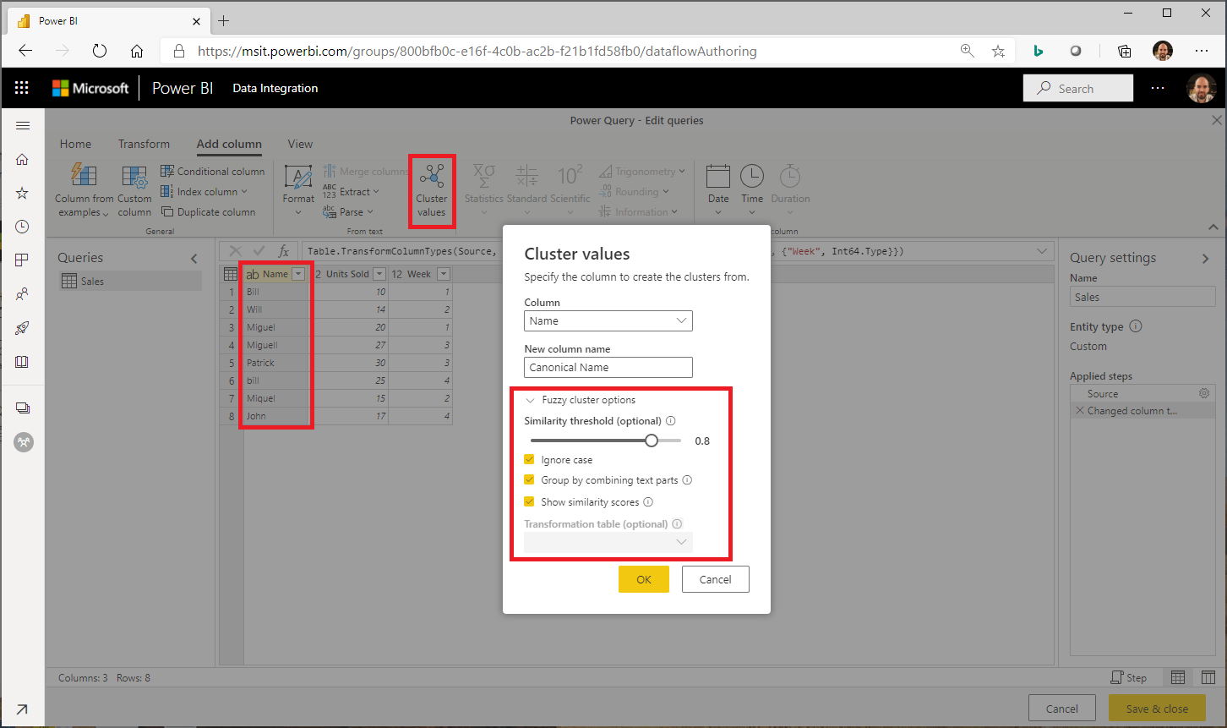Screen dimensions: 1227x728
Task: Open the View ribbon tab
Action: pos(300,144)
